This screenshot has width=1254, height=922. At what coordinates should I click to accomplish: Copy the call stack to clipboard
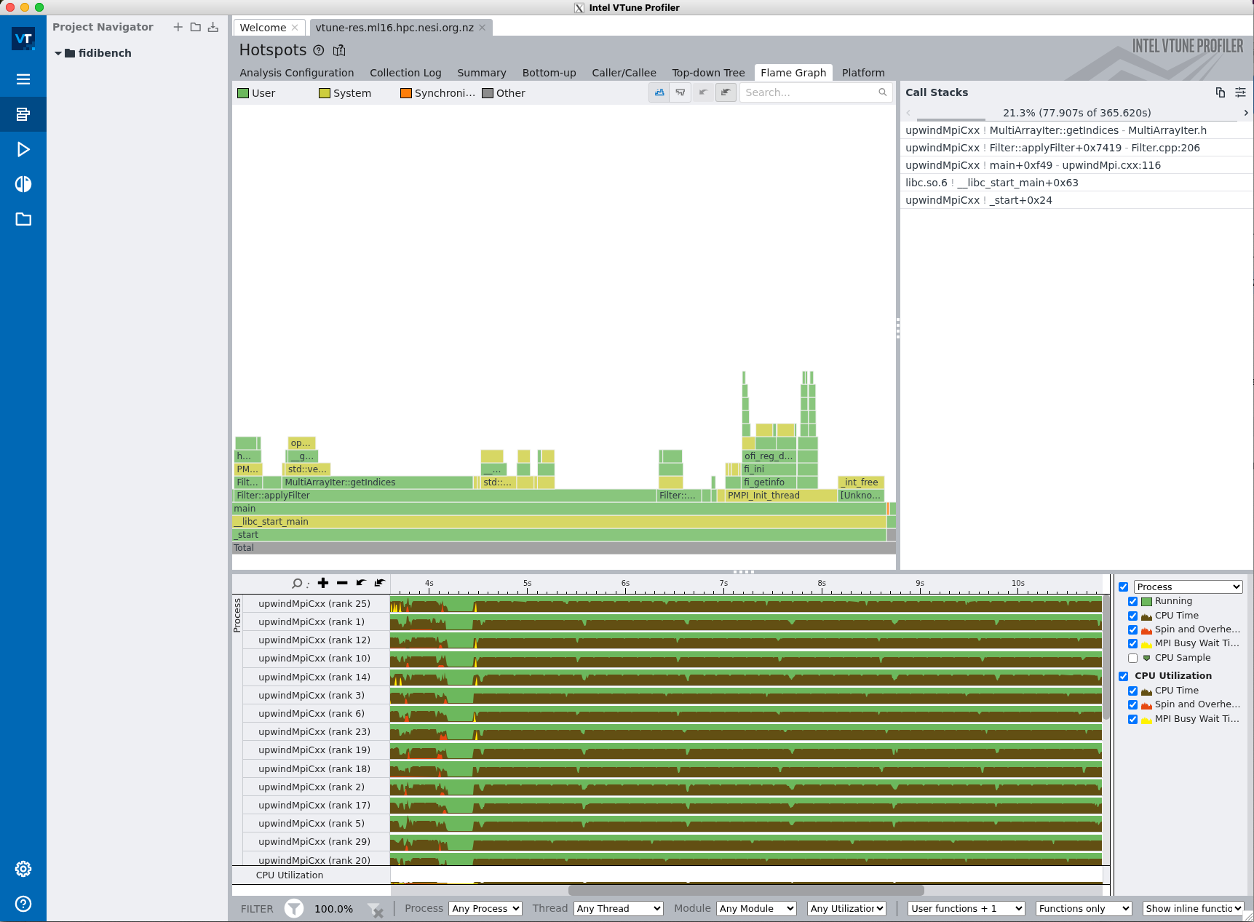click(1220, 92)
